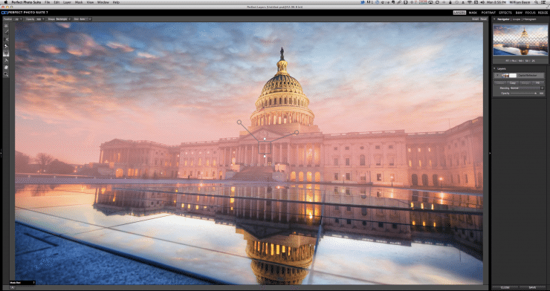Image resolution: width=550 pixels, height=291 pixels.
Task: Adjust the layer Opacity slider
Action: [524, 94]
